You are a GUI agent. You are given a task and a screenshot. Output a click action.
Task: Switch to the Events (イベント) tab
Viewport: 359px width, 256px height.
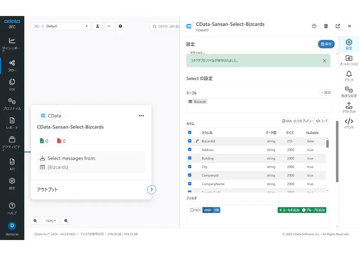(349, 123)
